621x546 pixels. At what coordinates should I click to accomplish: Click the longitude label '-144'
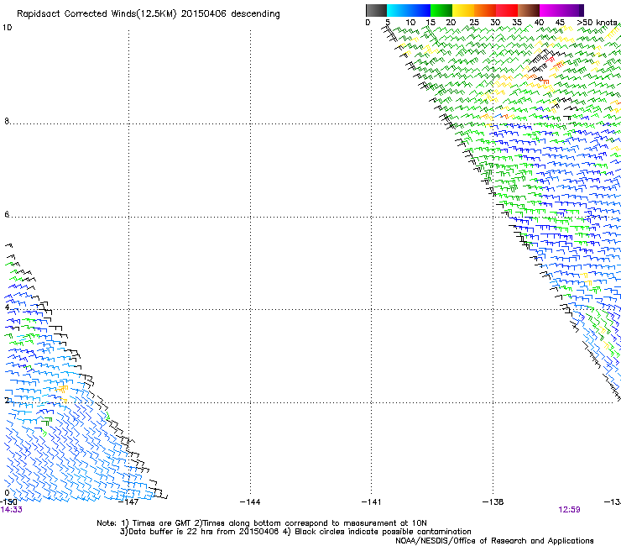pyautogui.click(x=250, y=502)
